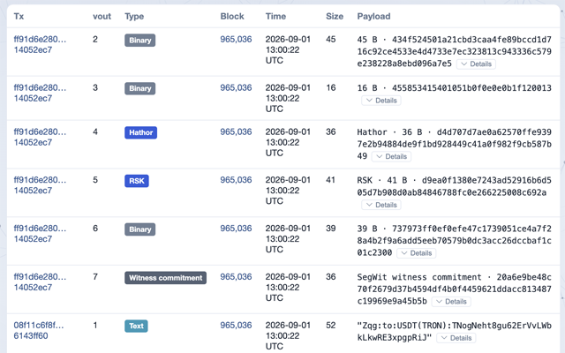Click the Text type badge
The image size is (565, 353).
tap(136, 326)
